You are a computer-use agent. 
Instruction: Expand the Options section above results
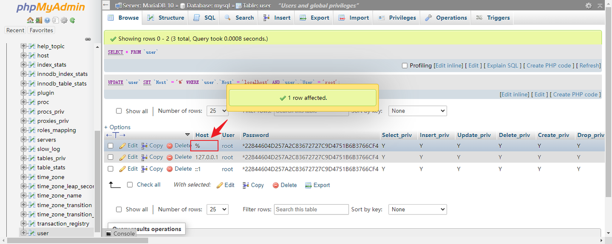[x=117, y=127]
